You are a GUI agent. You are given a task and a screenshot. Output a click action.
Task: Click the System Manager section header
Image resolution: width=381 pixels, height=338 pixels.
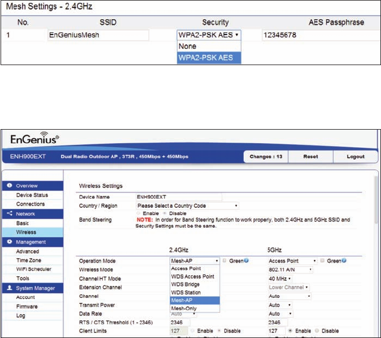[x=33, y=288]
